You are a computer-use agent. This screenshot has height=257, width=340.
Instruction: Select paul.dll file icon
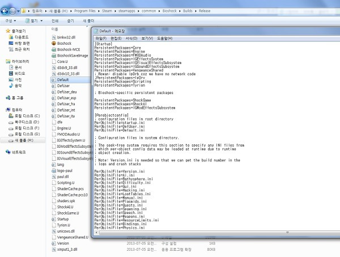tap(54, 177)
